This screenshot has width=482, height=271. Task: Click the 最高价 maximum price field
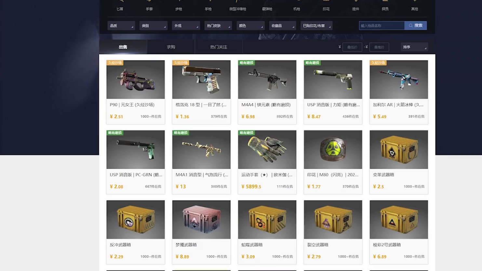pos(379,47)
